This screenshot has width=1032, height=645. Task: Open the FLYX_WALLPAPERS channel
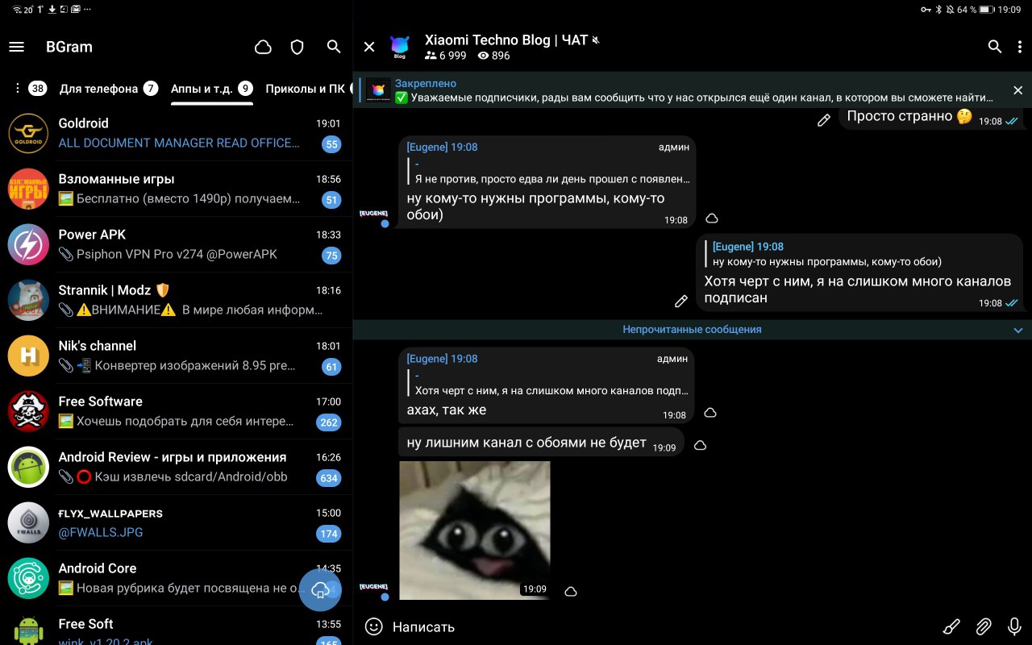coord(176,522)
